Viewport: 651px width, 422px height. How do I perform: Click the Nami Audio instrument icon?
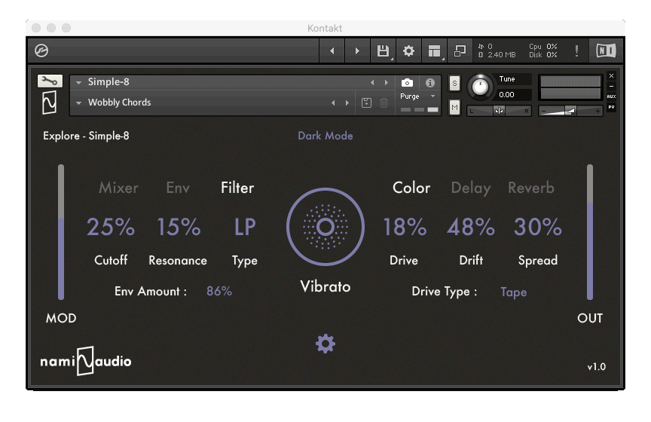tap(50, 102)
